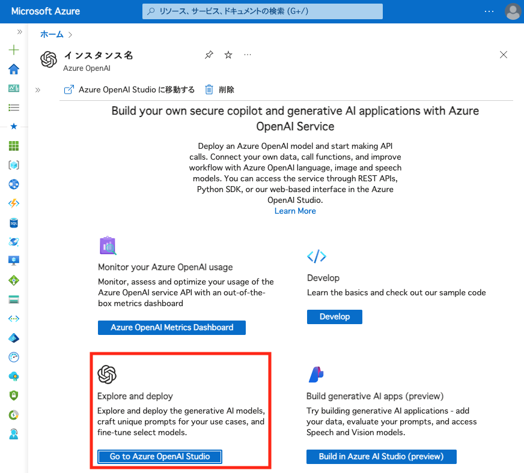Expand the left sidebar with the double chevron
The height and width of the screenshot is (473, 524).
click(20, 32)
